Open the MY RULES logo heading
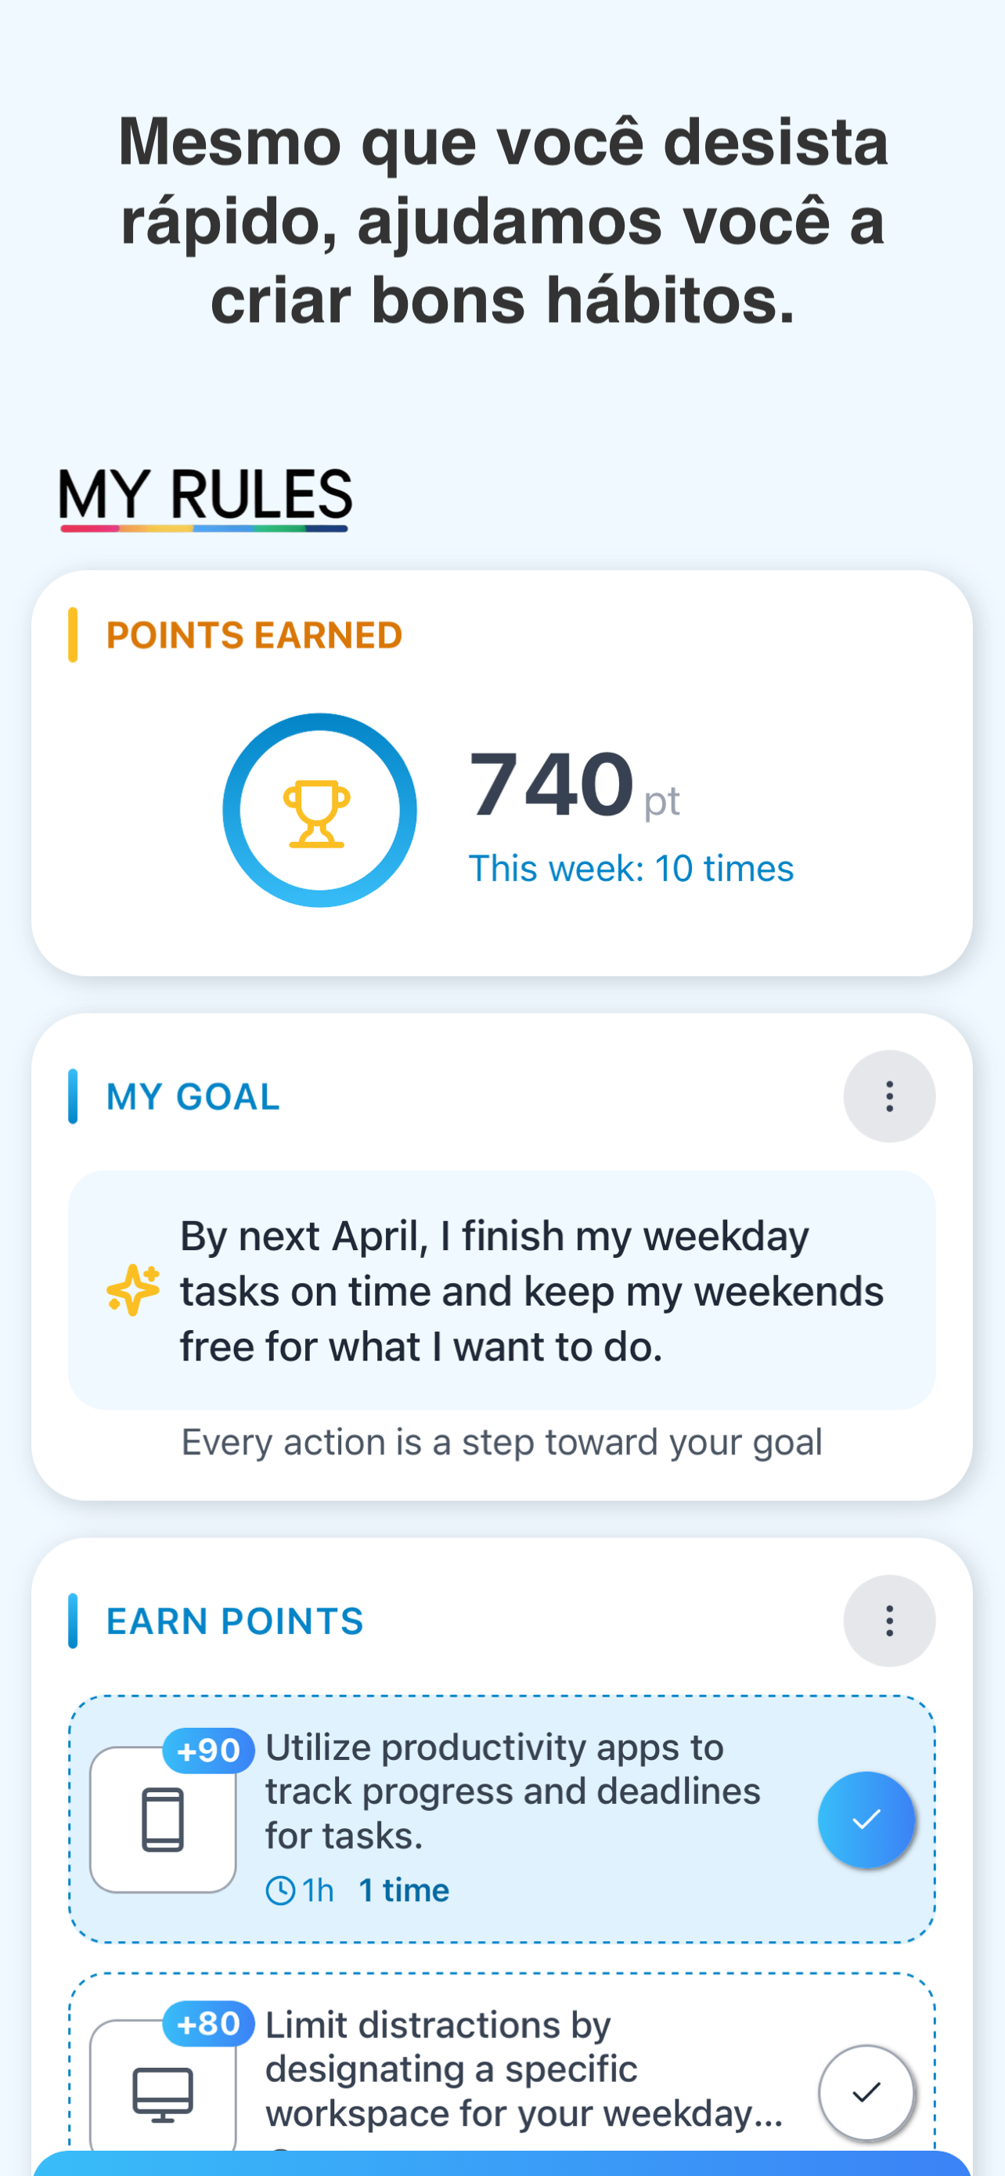Image resolution: width=1005 pixels, height=2176 pixels. (x=205, y=497)
